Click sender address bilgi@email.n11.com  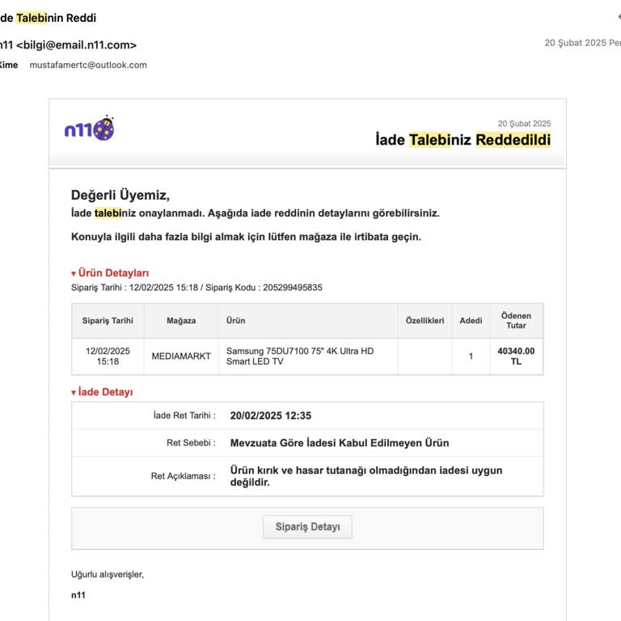[x=76, y=45]
